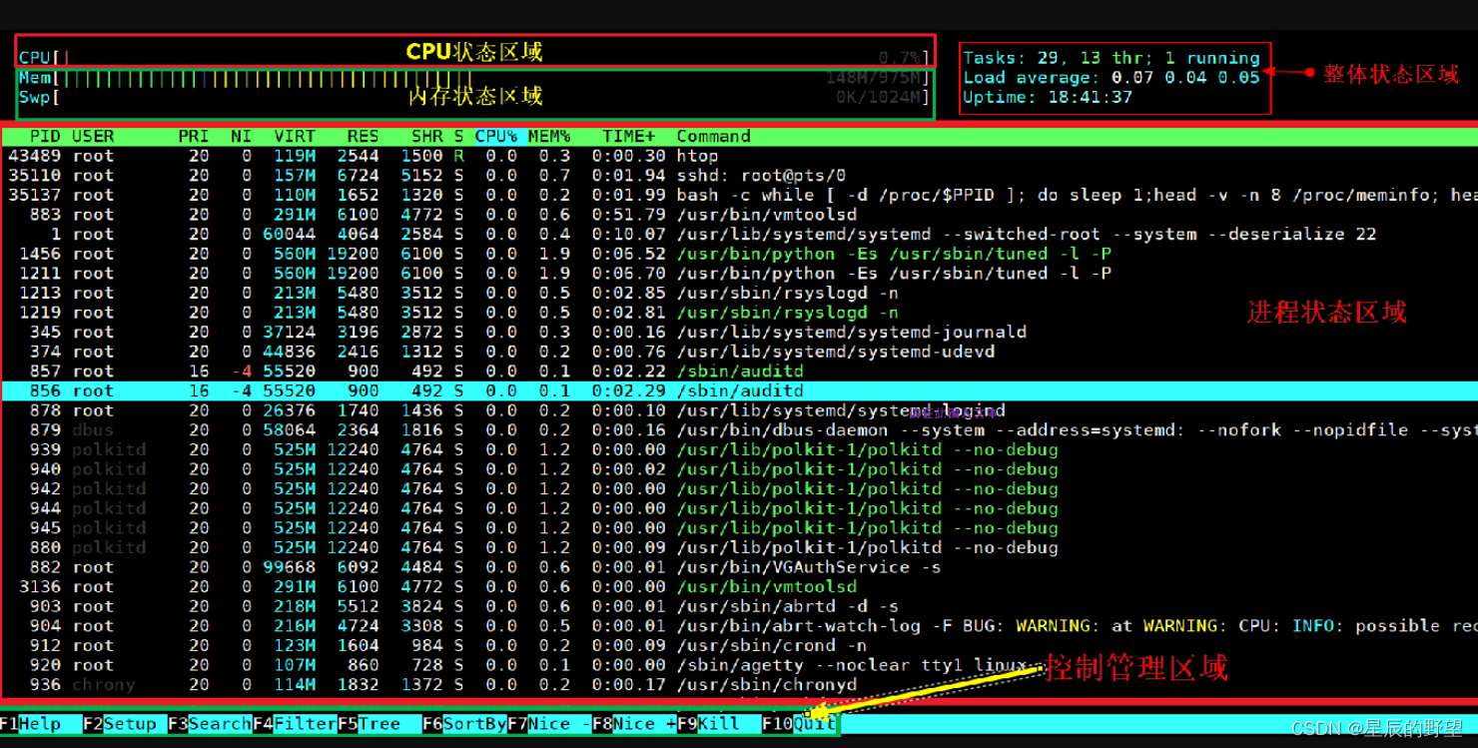1478x748 pixels.
Task: Click the Swp swap meter bar
Action: click(474, 97)
